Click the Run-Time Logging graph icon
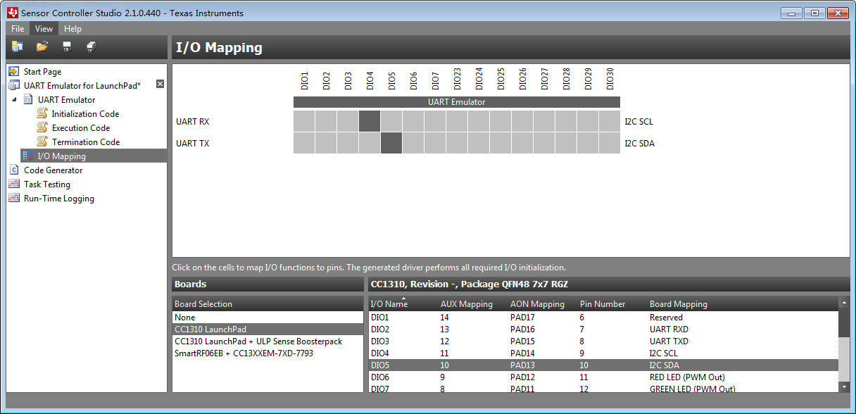This screenshot has height=414, width=856. click(x=14, y=199)
